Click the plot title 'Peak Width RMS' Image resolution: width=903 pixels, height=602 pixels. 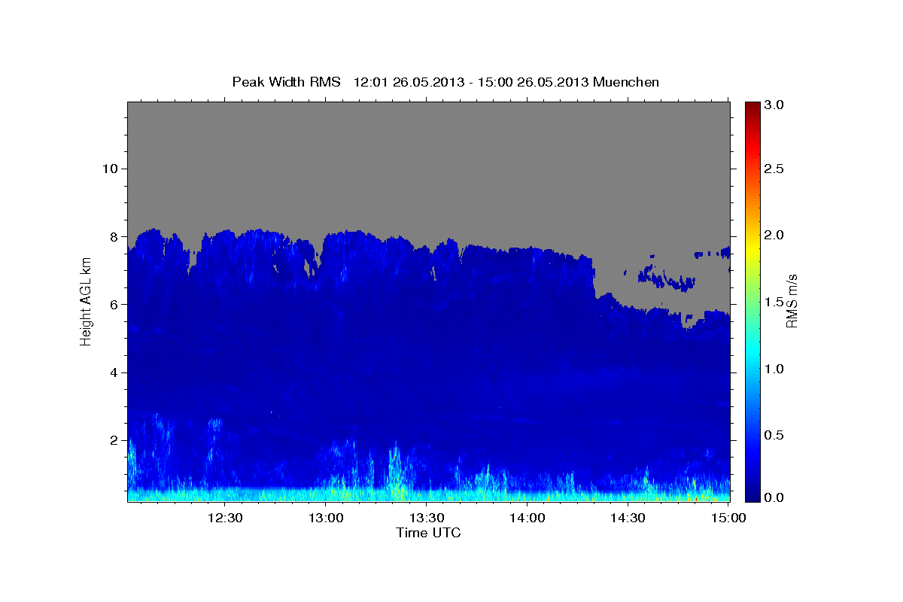click(287, 82)
